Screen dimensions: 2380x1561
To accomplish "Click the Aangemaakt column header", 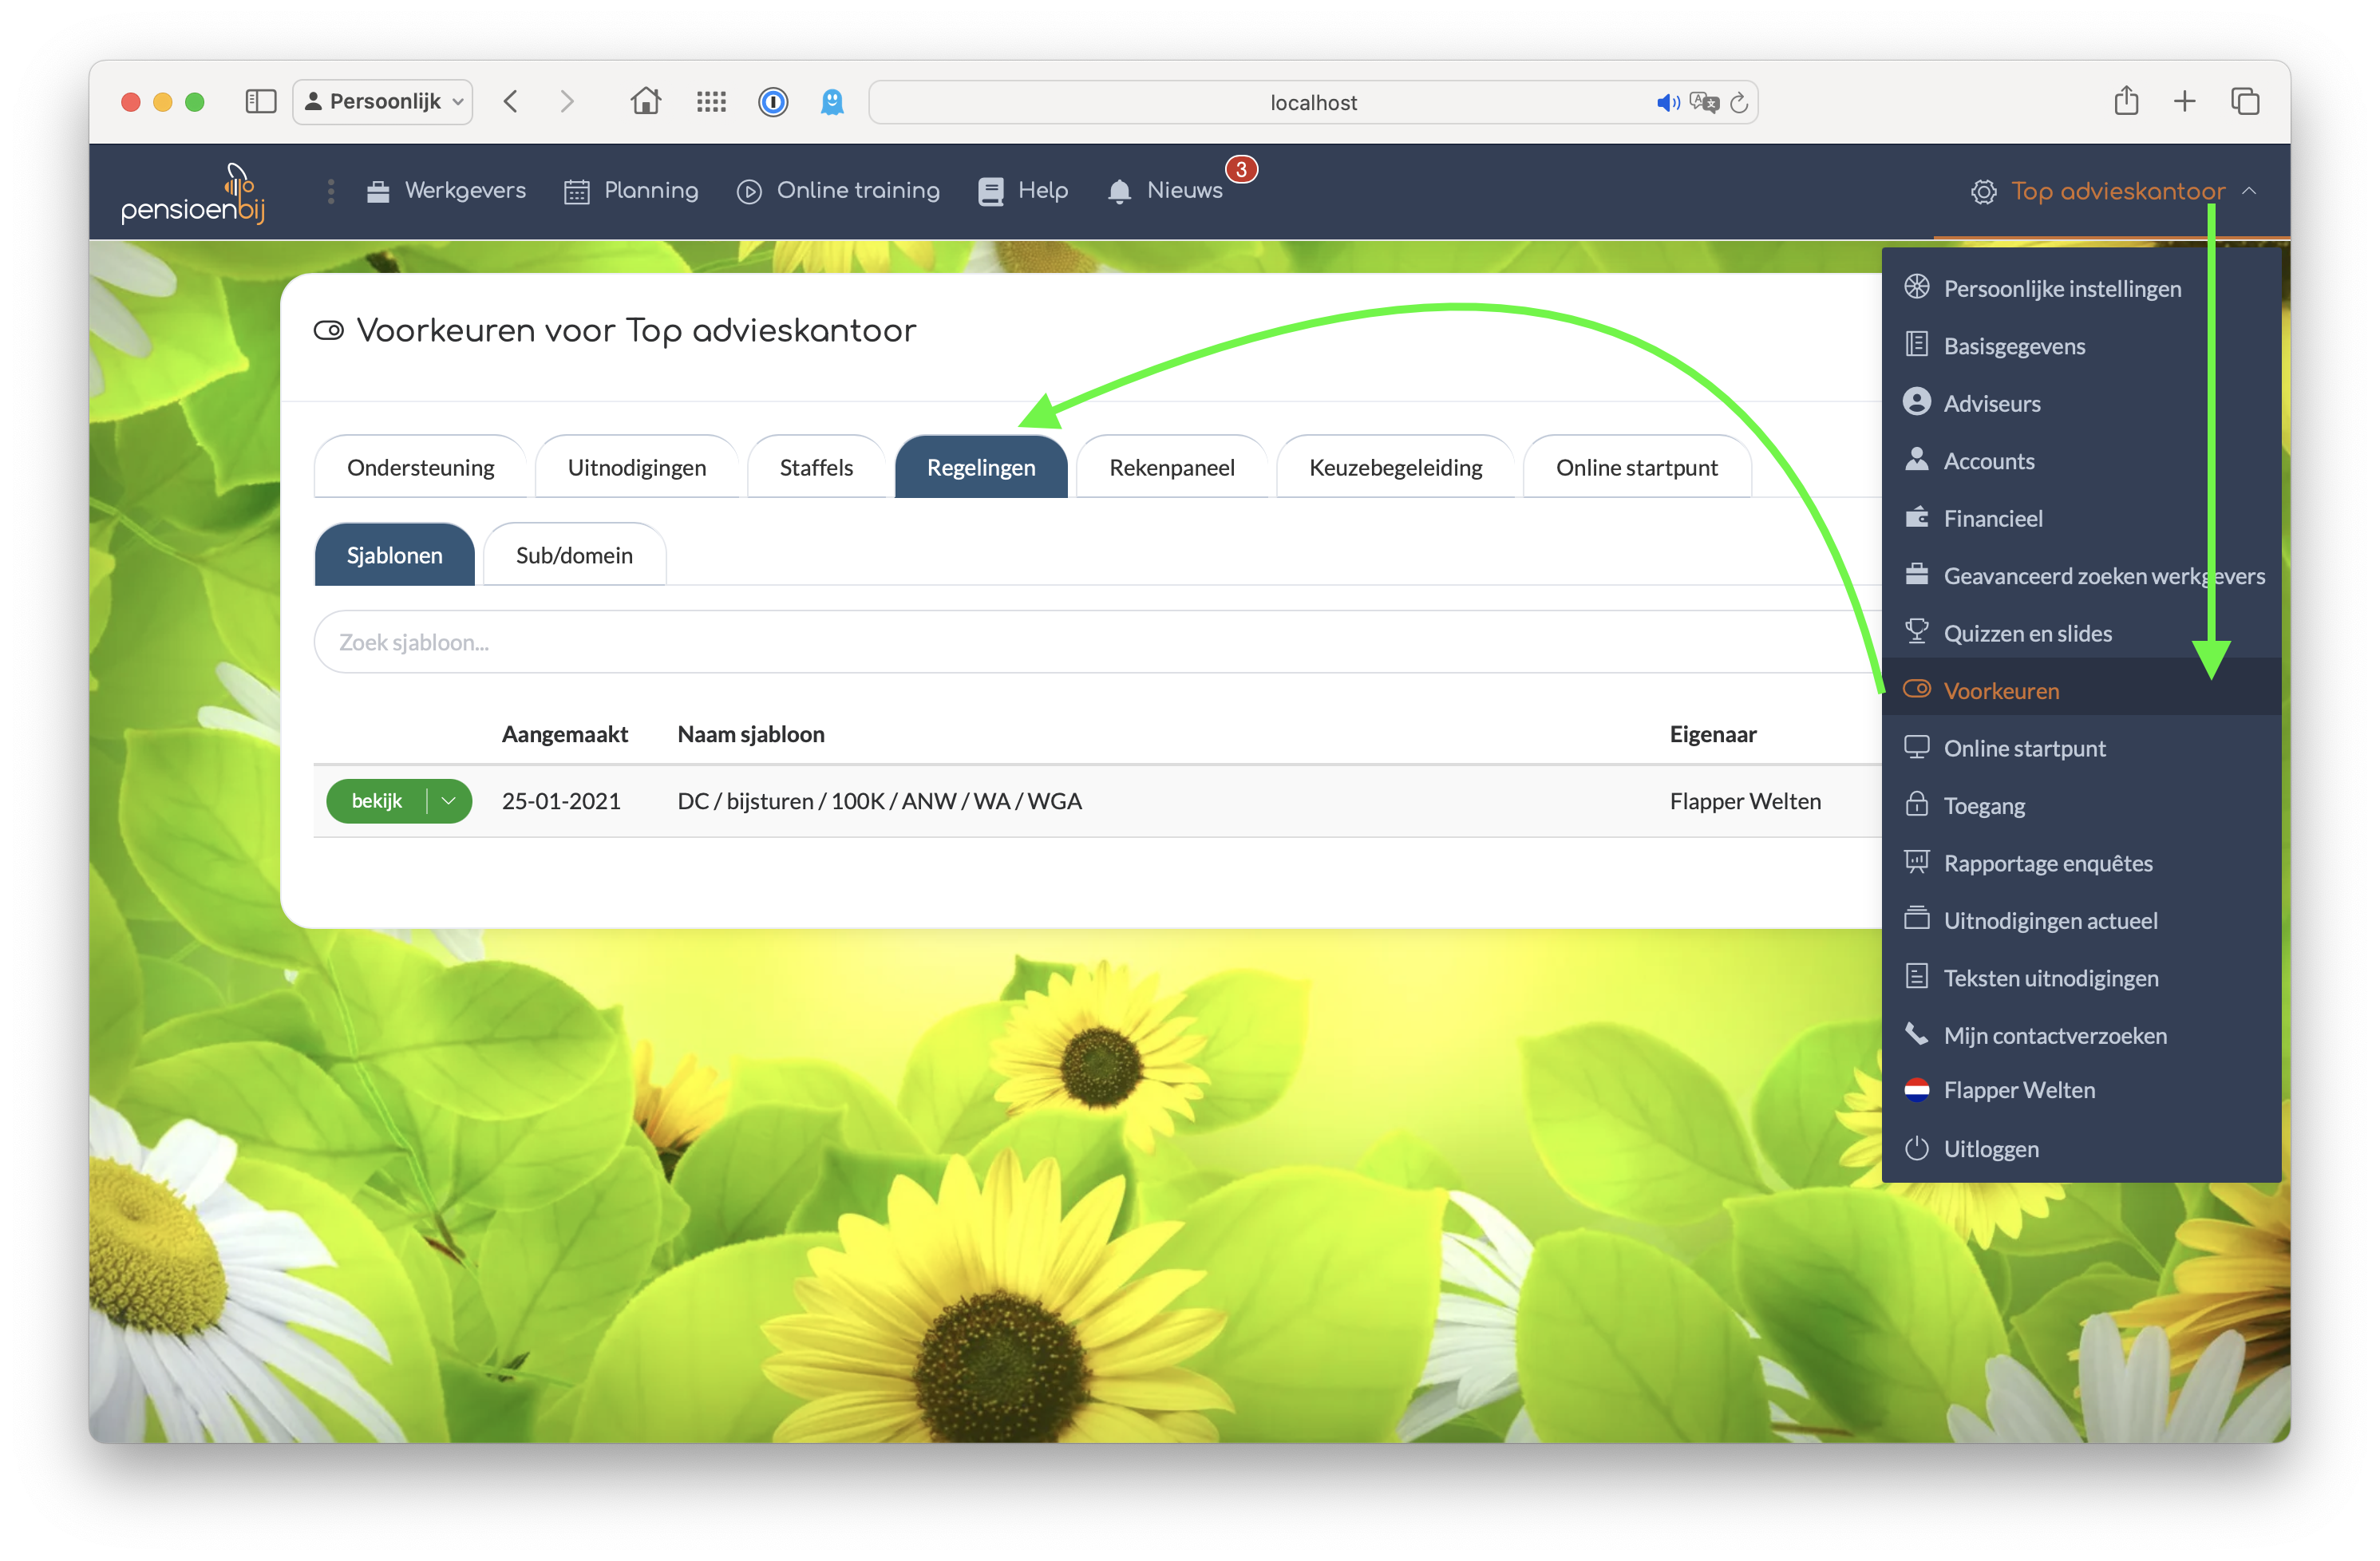I will pos(565,734).
